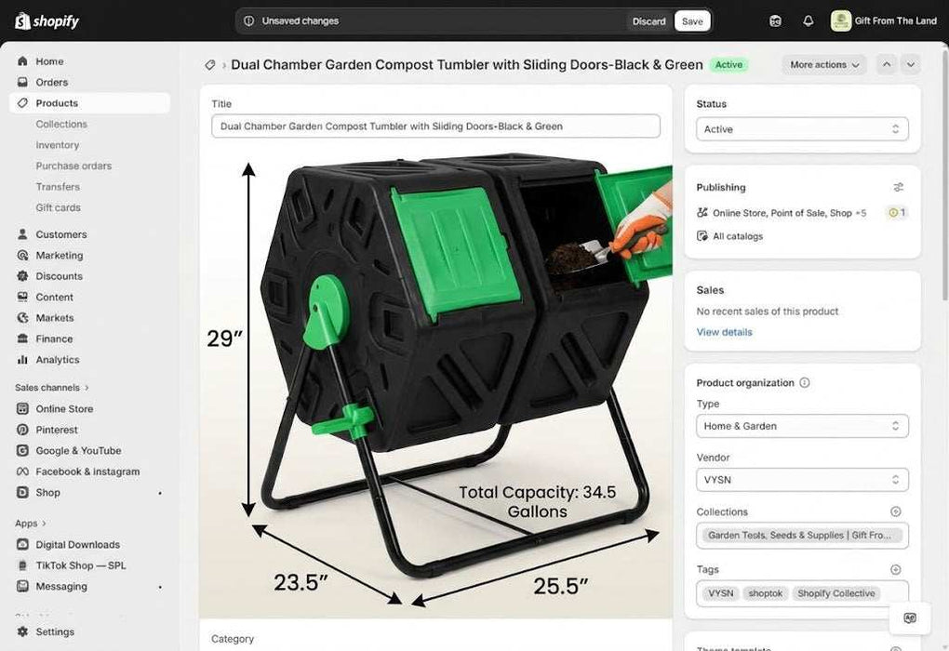Open the More actions dropdown
The height and width of the screenshot is (651, 949).
point(824,65)
